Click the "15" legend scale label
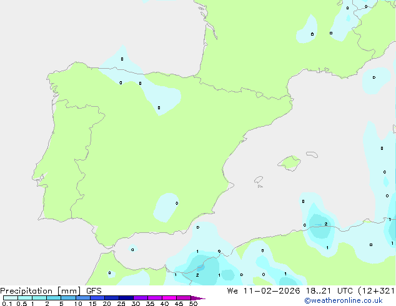396x306 pixels. (92, 304)
